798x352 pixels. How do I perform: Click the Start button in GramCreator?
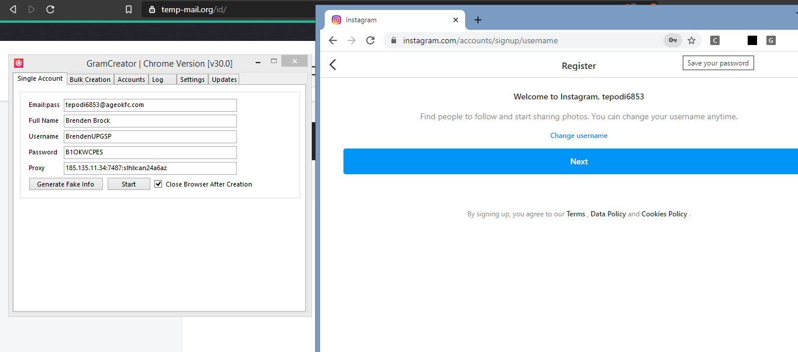click(x=129, y=184)
